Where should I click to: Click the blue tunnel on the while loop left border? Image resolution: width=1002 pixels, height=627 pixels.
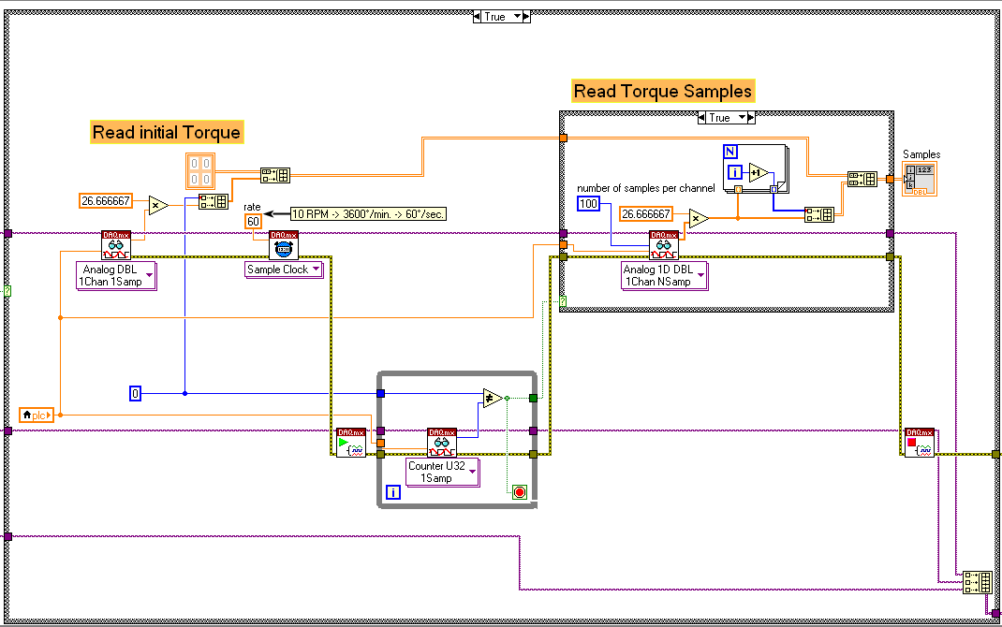point(381,393)
